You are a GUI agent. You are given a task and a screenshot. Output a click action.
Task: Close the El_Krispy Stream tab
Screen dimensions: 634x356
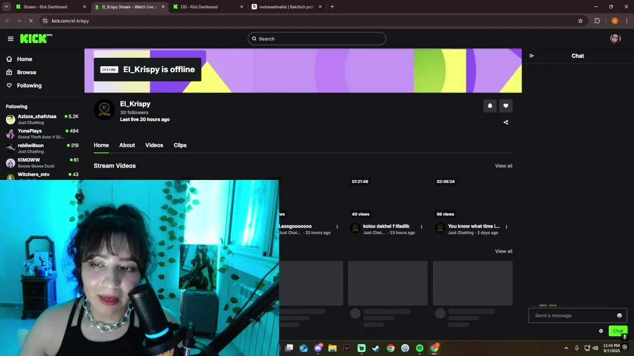(x=163, y=7)
